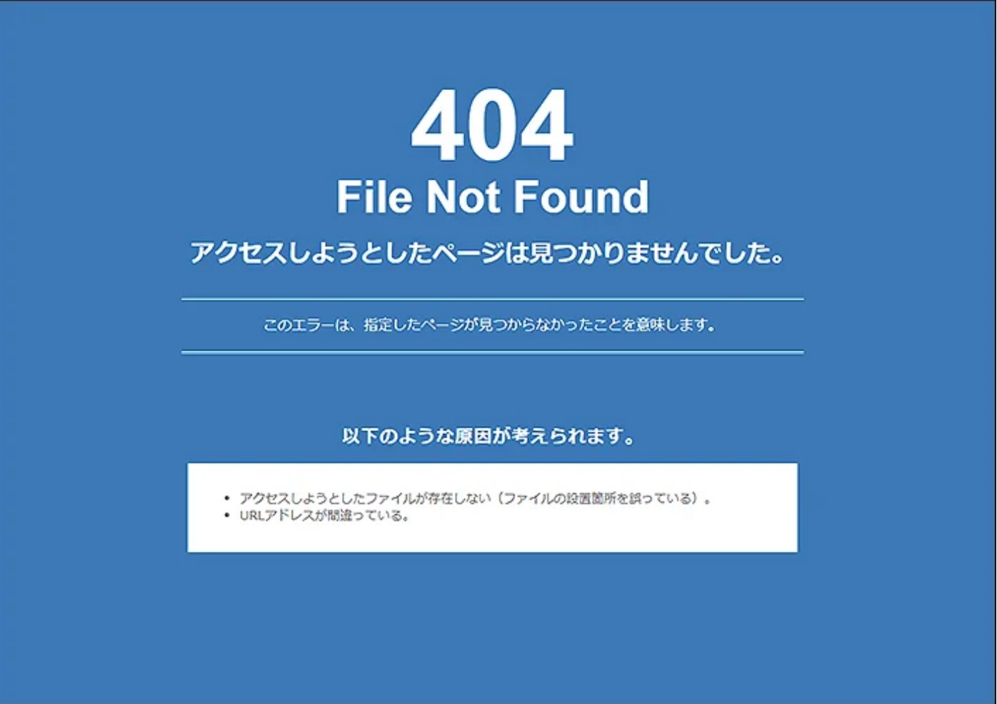Click the headline アクセスしようとしたページは見つかりませんでした
The image size is (997, 704).
[x=488, y=253]
